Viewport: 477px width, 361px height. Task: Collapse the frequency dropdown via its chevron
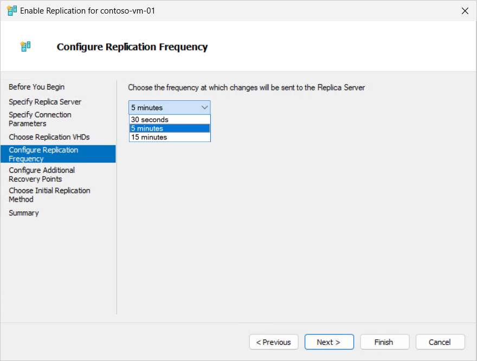coord(204,107)
